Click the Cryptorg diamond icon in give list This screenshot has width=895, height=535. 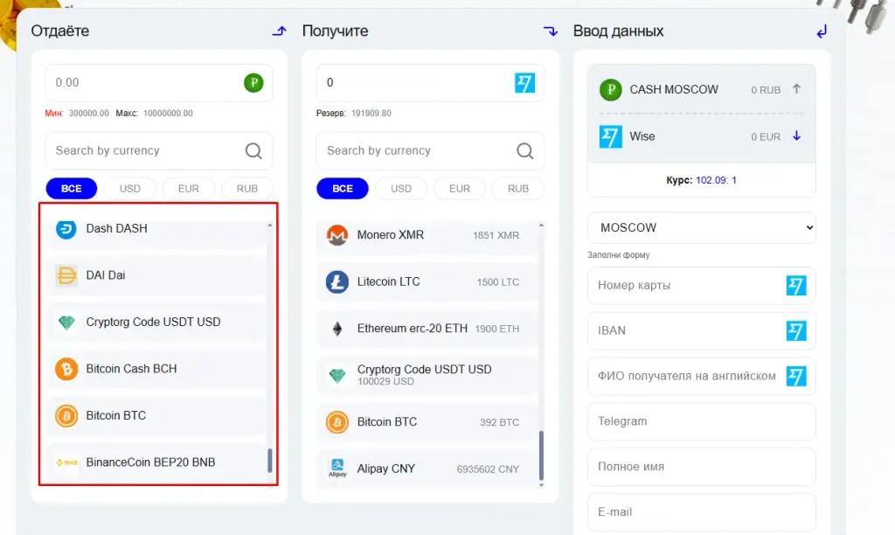[x=66, y=323]
